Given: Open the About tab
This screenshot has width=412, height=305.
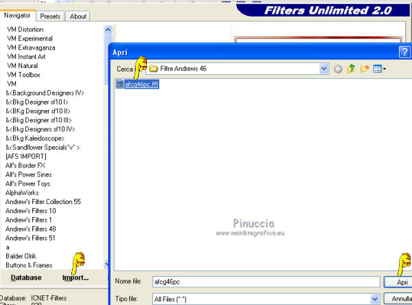Looking at the screenshot, I should (x=78, y=16).
